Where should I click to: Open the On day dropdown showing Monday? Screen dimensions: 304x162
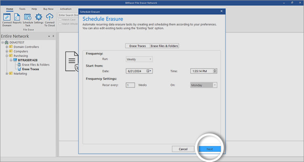point(203,85)
